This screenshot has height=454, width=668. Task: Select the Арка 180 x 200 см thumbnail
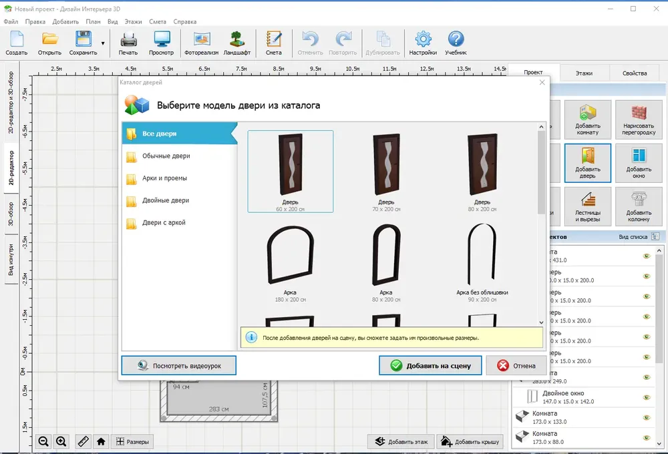coord(290,262)
